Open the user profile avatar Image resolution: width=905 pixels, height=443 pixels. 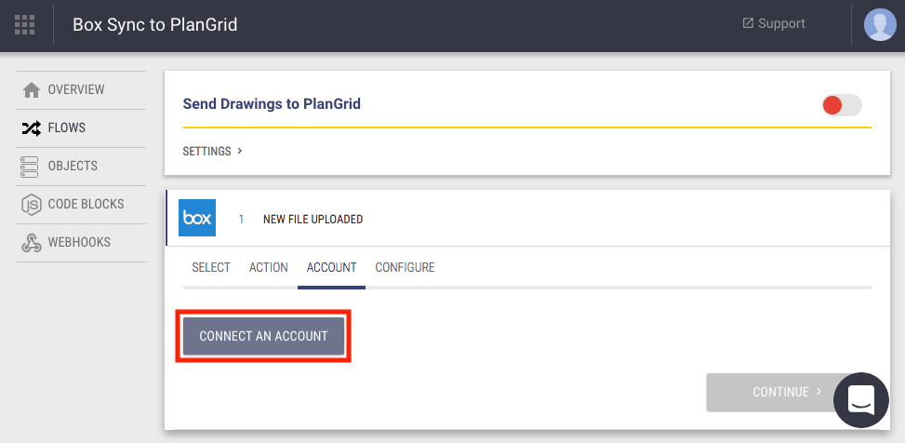pyautogui.click(x=879, y=25)
